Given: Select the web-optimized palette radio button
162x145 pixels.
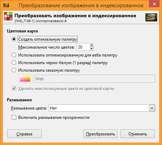Looking at the screenshot, I should [14, 55].
